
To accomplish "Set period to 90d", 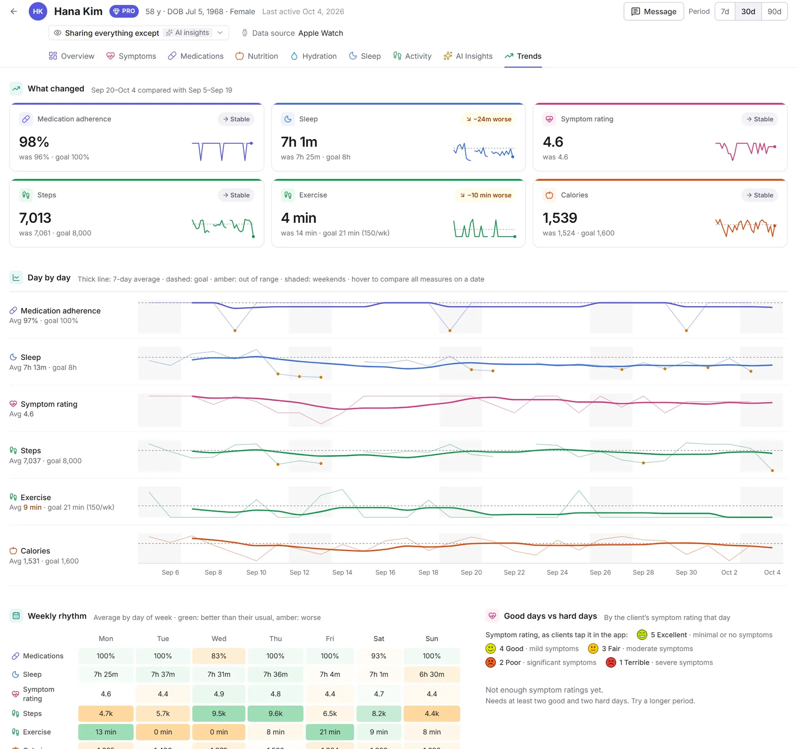I will point(774,11).
